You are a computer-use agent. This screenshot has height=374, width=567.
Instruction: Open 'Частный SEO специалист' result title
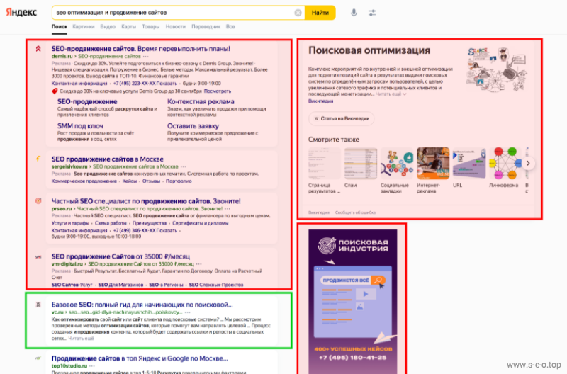[x=146, y=201]
